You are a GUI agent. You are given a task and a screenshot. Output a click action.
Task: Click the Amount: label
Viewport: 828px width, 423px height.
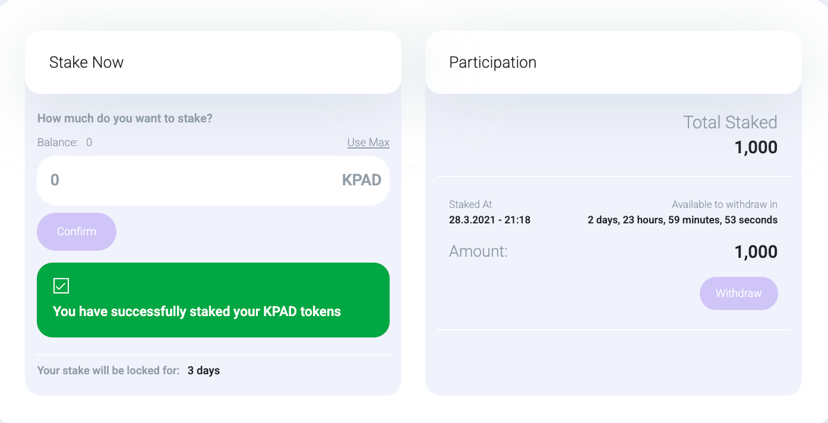pos(478,251)
